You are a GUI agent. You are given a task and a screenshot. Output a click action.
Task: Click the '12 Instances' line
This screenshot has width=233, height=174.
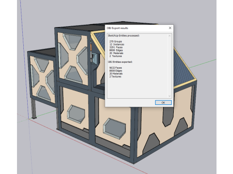tap(116, 44)
